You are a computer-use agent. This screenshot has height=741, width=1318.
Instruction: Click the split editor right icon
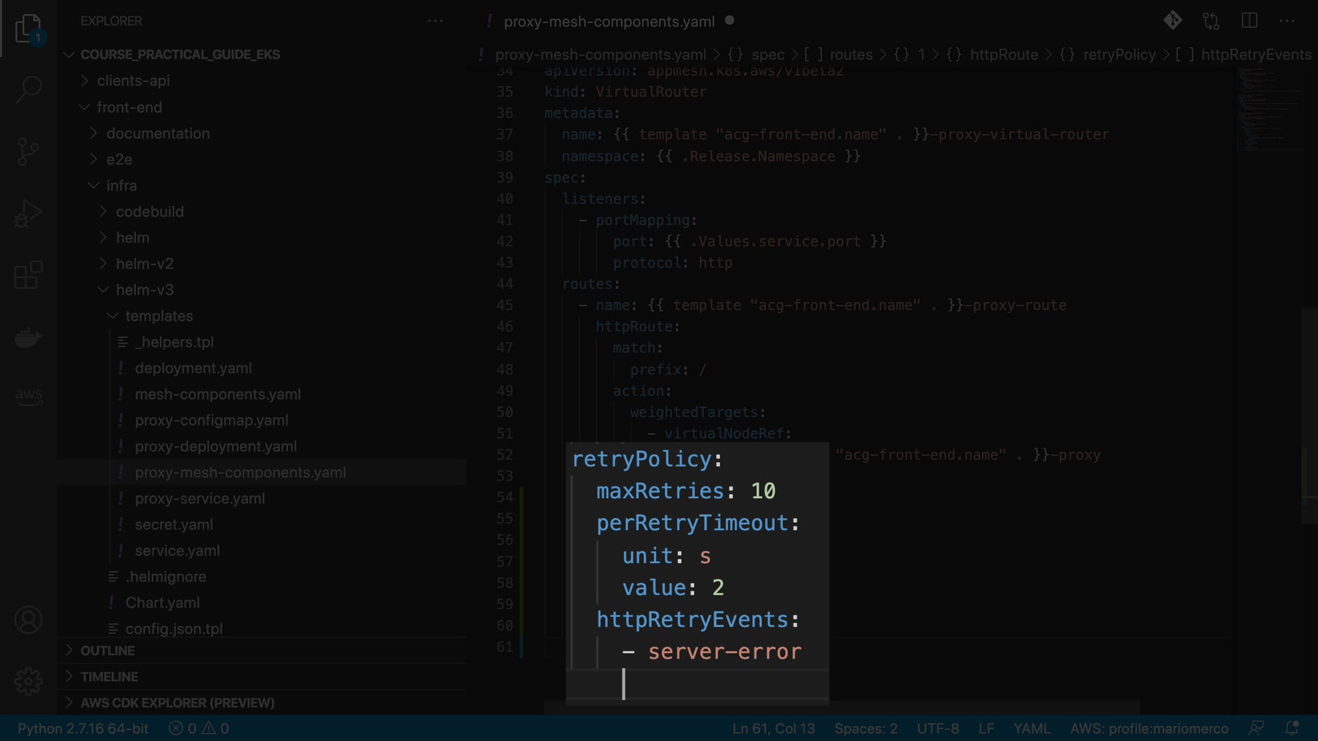click(1249, 21)
